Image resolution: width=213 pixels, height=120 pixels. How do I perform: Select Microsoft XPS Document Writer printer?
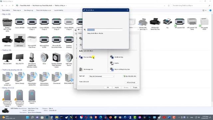(x=57, y=42)
